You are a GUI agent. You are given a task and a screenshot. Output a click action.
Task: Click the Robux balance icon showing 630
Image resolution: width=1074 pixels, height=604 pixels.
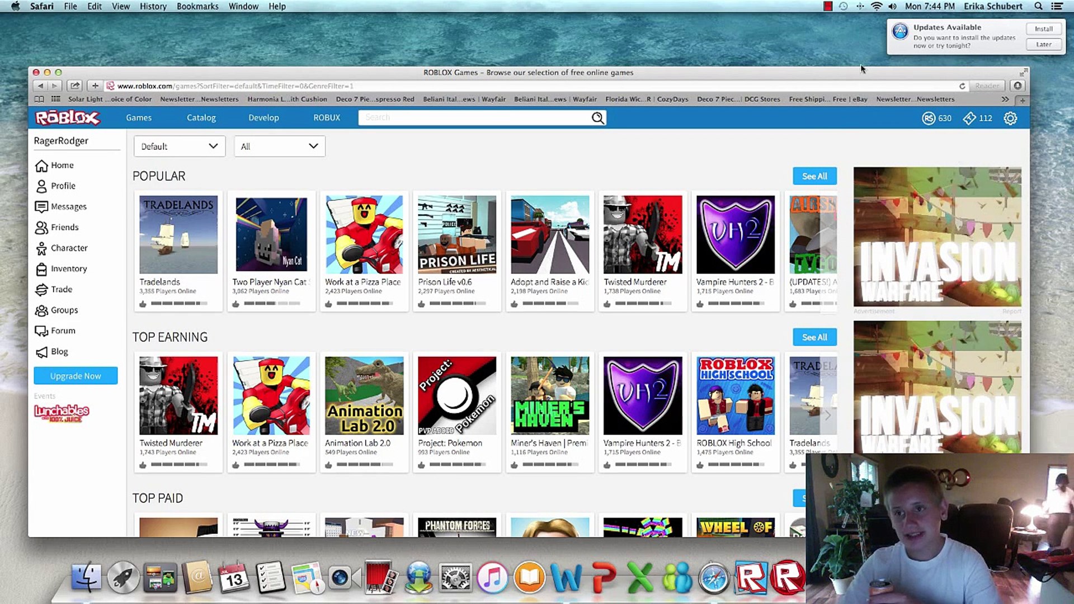(929, 118)
